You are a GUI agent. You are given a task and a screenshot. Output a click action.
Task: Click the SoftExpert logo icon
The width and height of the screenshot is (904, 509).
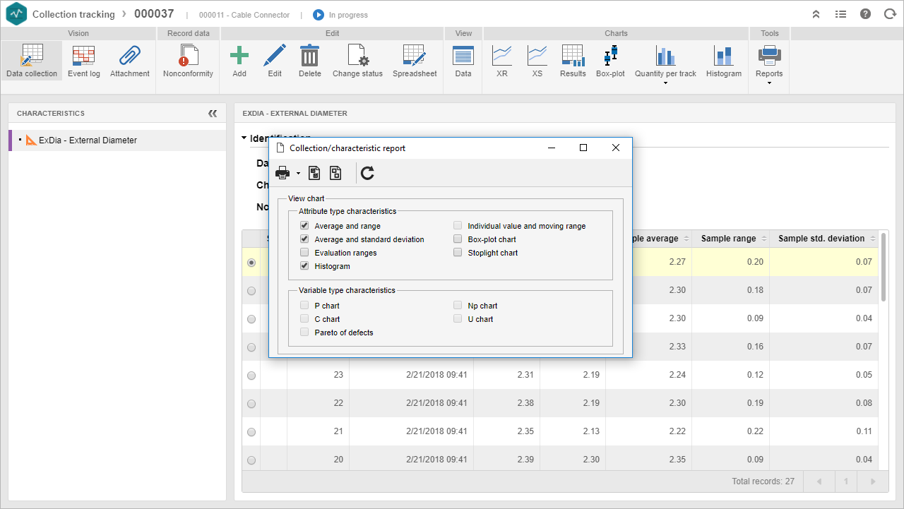(x=16, y=14)
